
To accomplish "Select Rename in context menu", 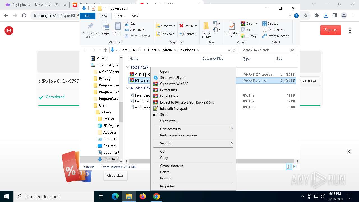I will (193, 178).
